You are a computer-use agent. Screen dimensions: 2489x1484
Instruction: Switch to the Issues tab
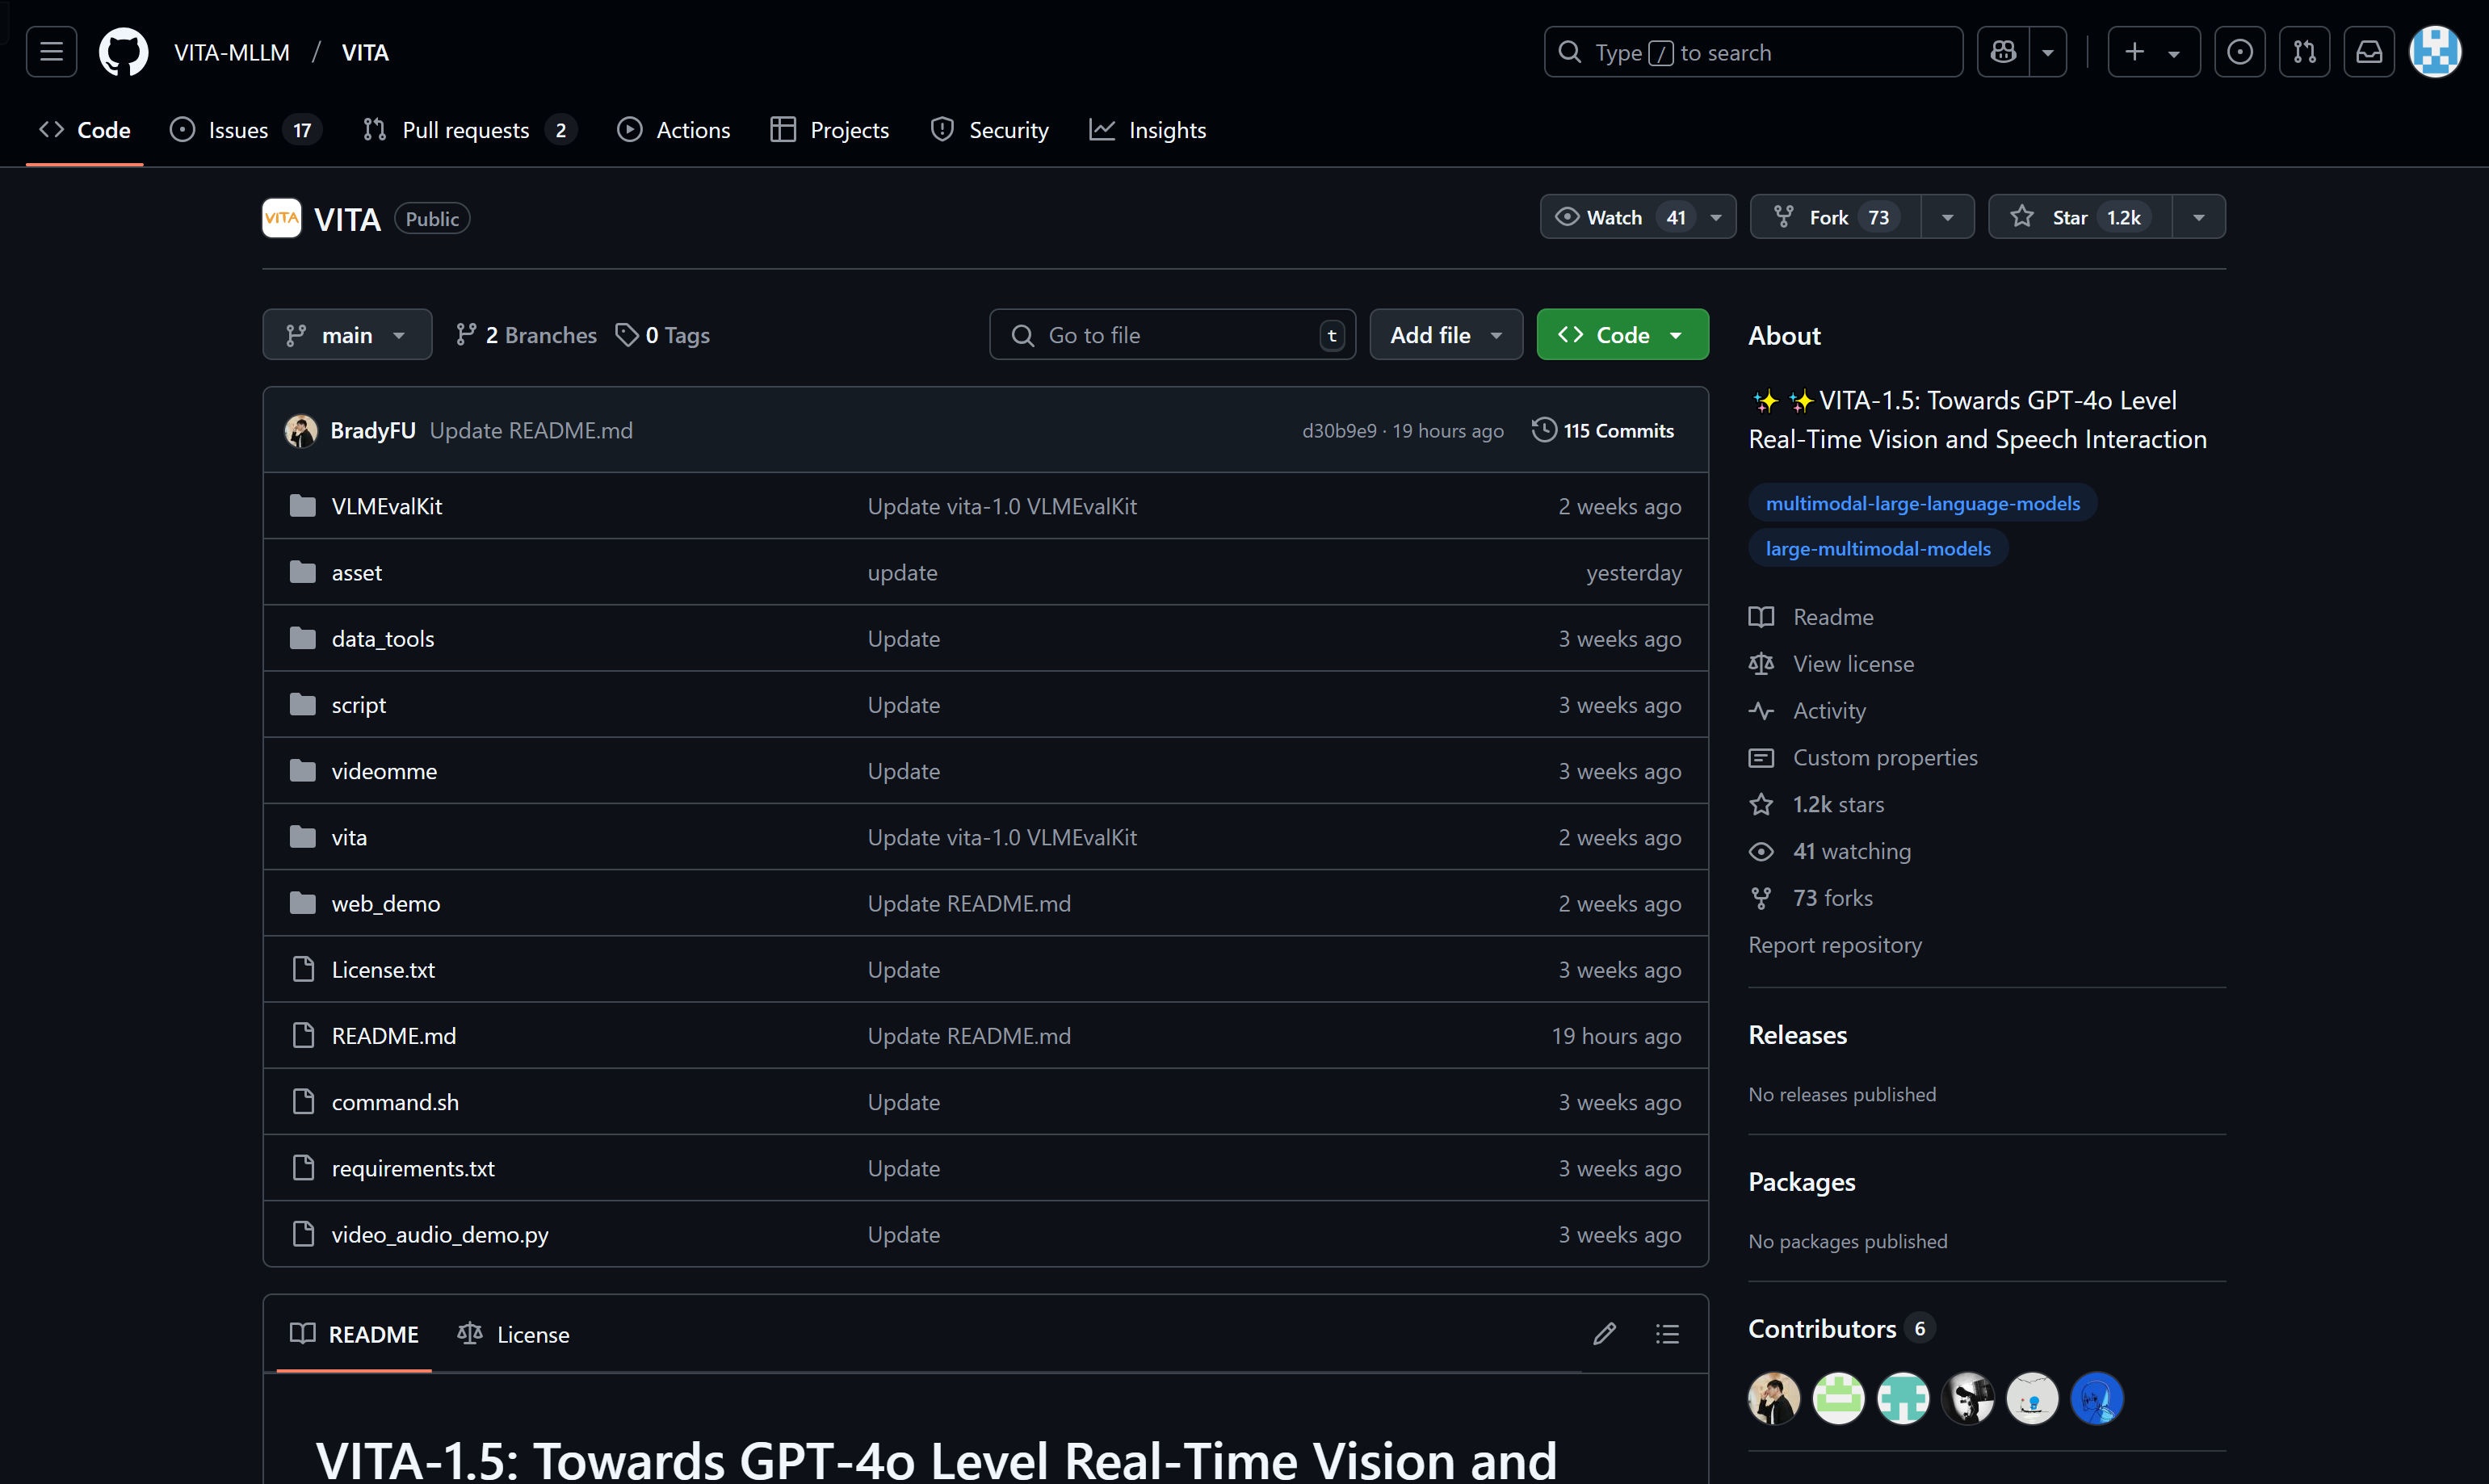point(245,130)
